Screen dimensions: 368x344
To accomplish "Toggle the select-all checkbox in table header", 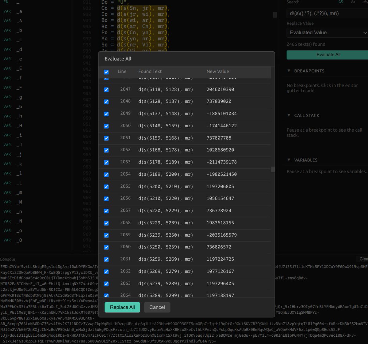I will pos(106,72).
